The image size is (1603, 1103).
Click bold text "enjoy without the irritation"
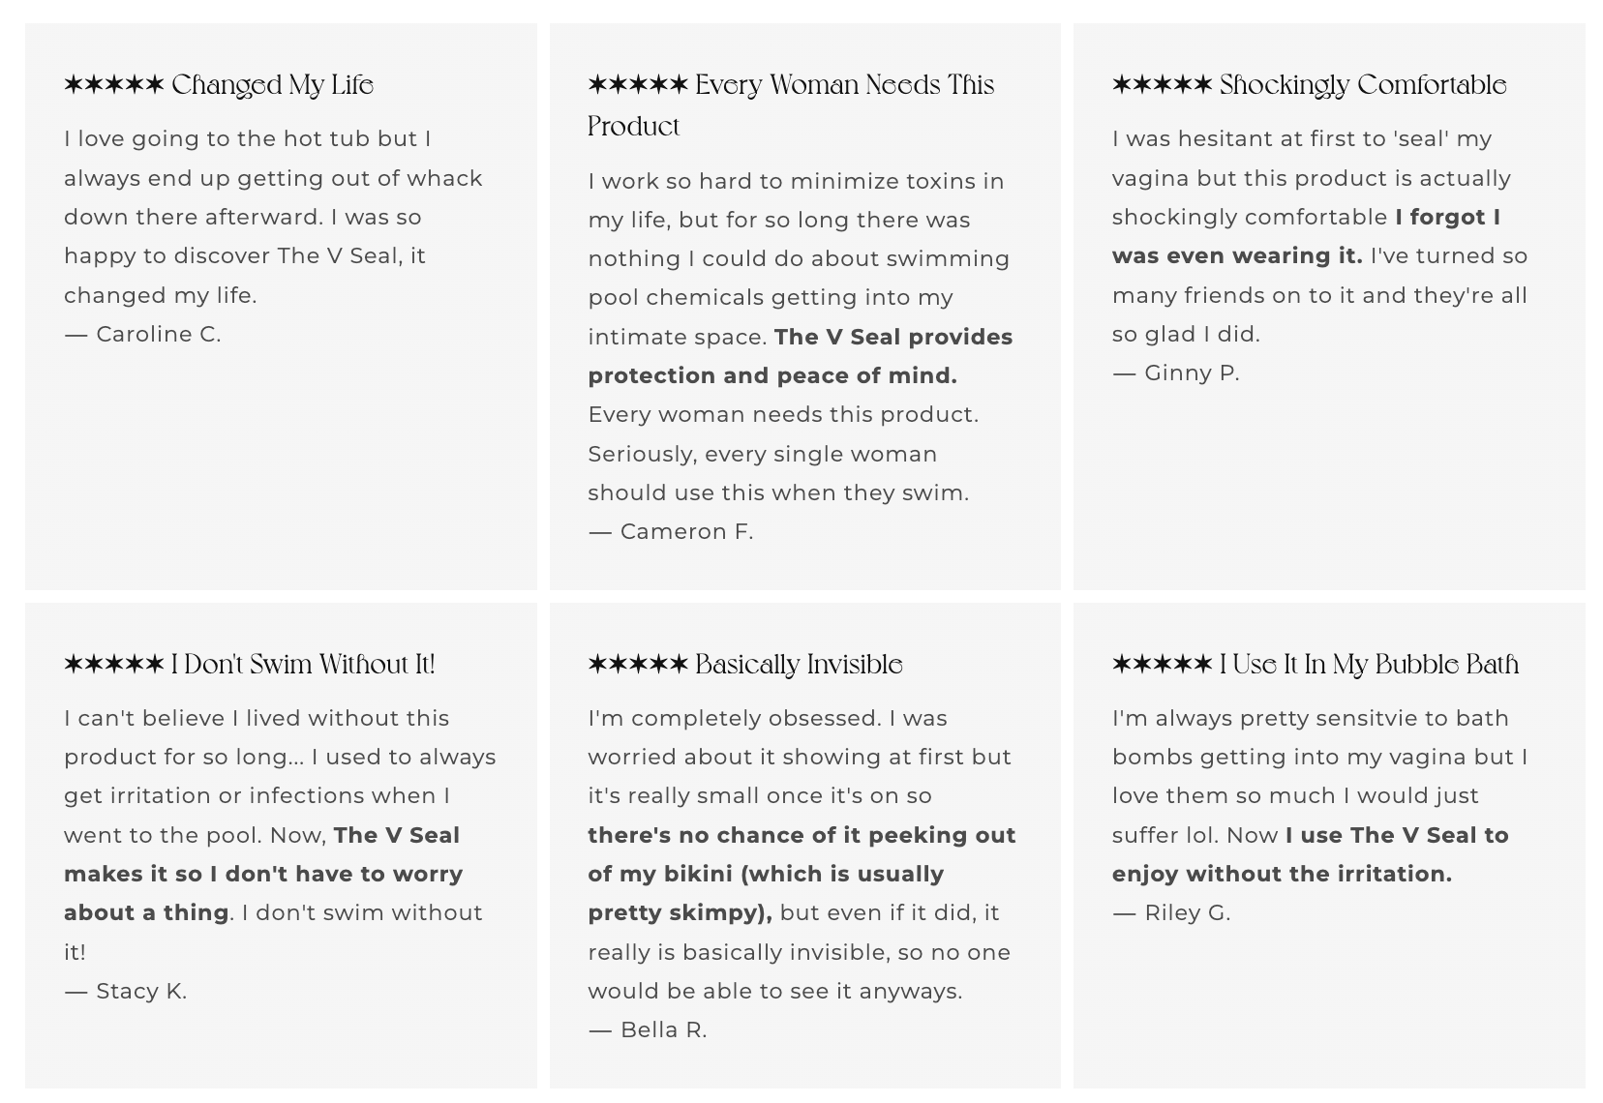click(x=1281, y=875)
